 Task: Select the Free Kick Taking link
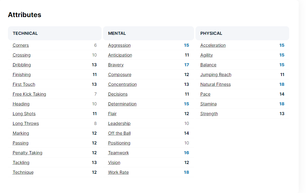pyautogui.click(x=29, y=94)
